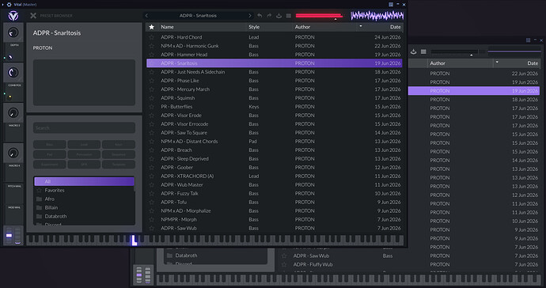The width and height of the screenshot is (546, 288).
Task: Open menu icon in the background window
Action: tap(423, 52)
